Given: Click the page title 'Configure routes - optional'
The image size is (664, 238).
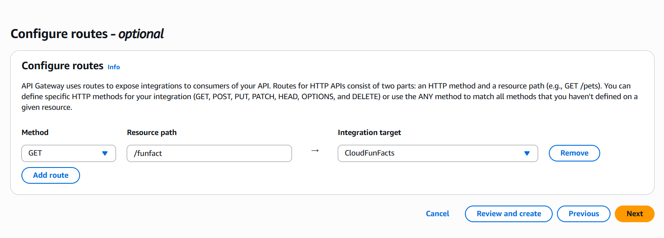Looking at the screenshot, I should point(87,34).
